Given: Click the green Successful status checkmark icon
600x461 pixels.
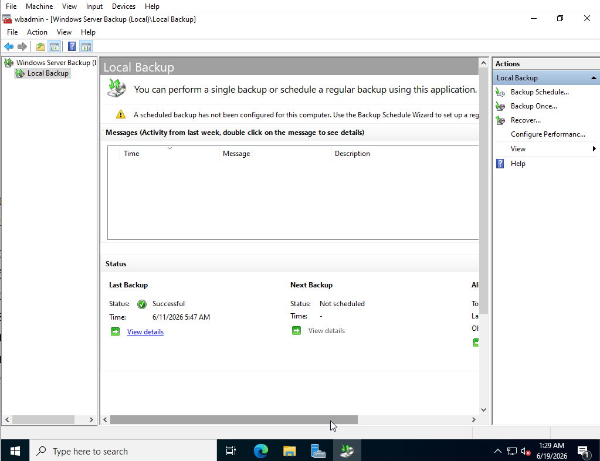Looking at the screenshot, I should click(142, 304).
